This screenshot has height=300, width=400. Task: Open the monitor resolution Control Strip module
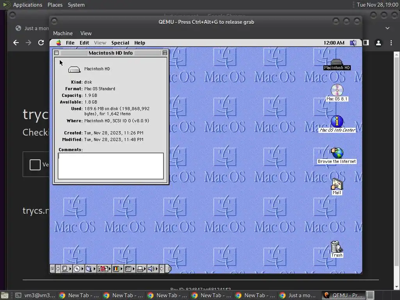(x=130, y=269)
